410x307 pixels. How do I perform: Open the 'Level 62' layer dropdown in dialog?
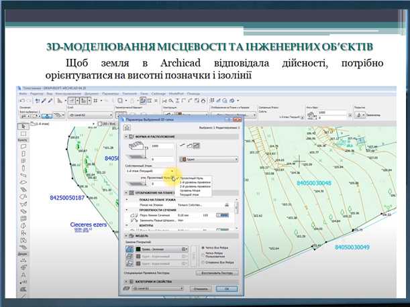coord(158,288)
